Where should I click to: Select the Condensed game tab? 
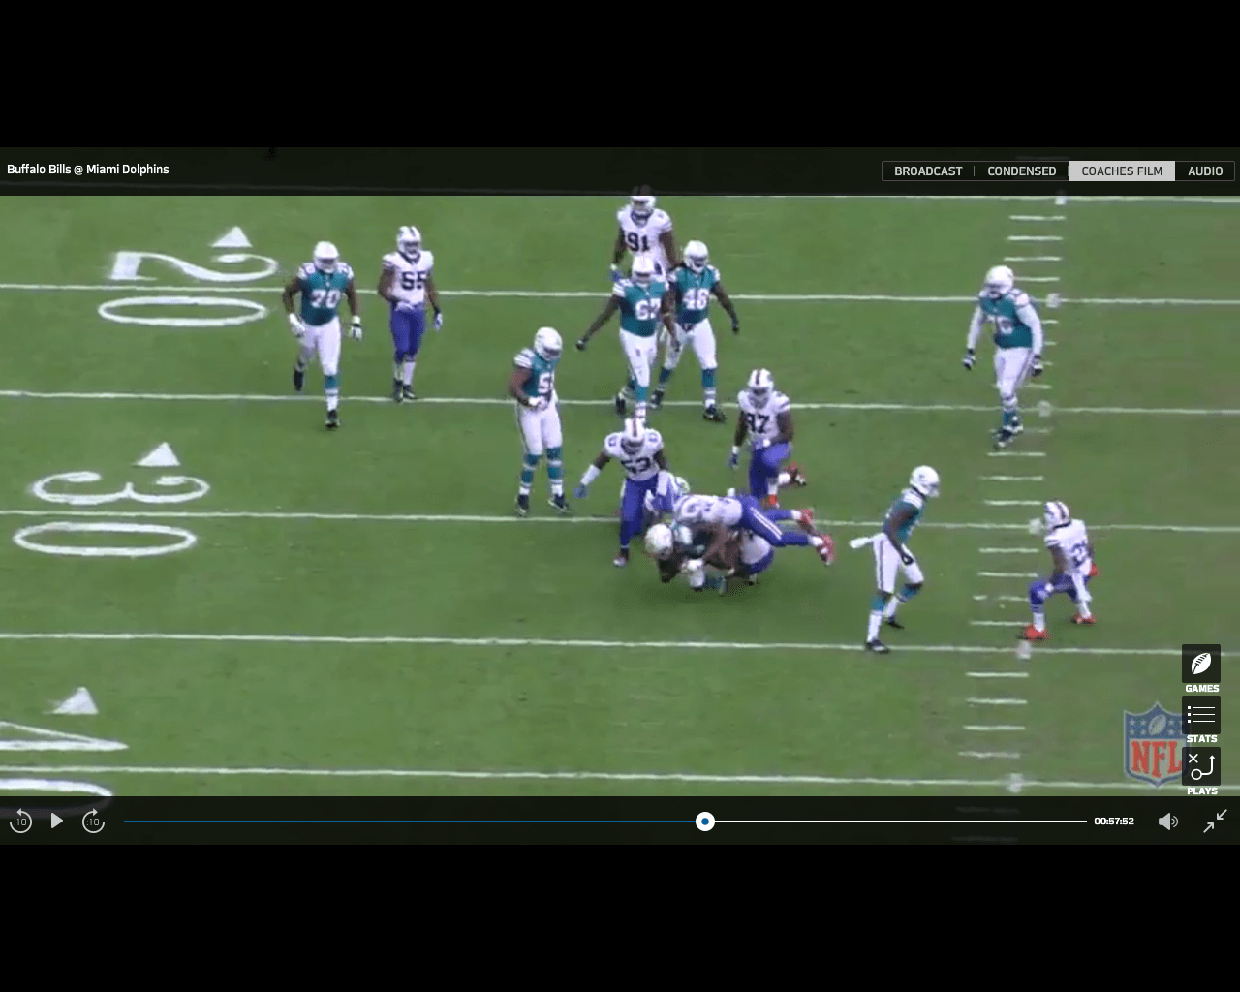pyautogui.click(x=1021, y=170)
